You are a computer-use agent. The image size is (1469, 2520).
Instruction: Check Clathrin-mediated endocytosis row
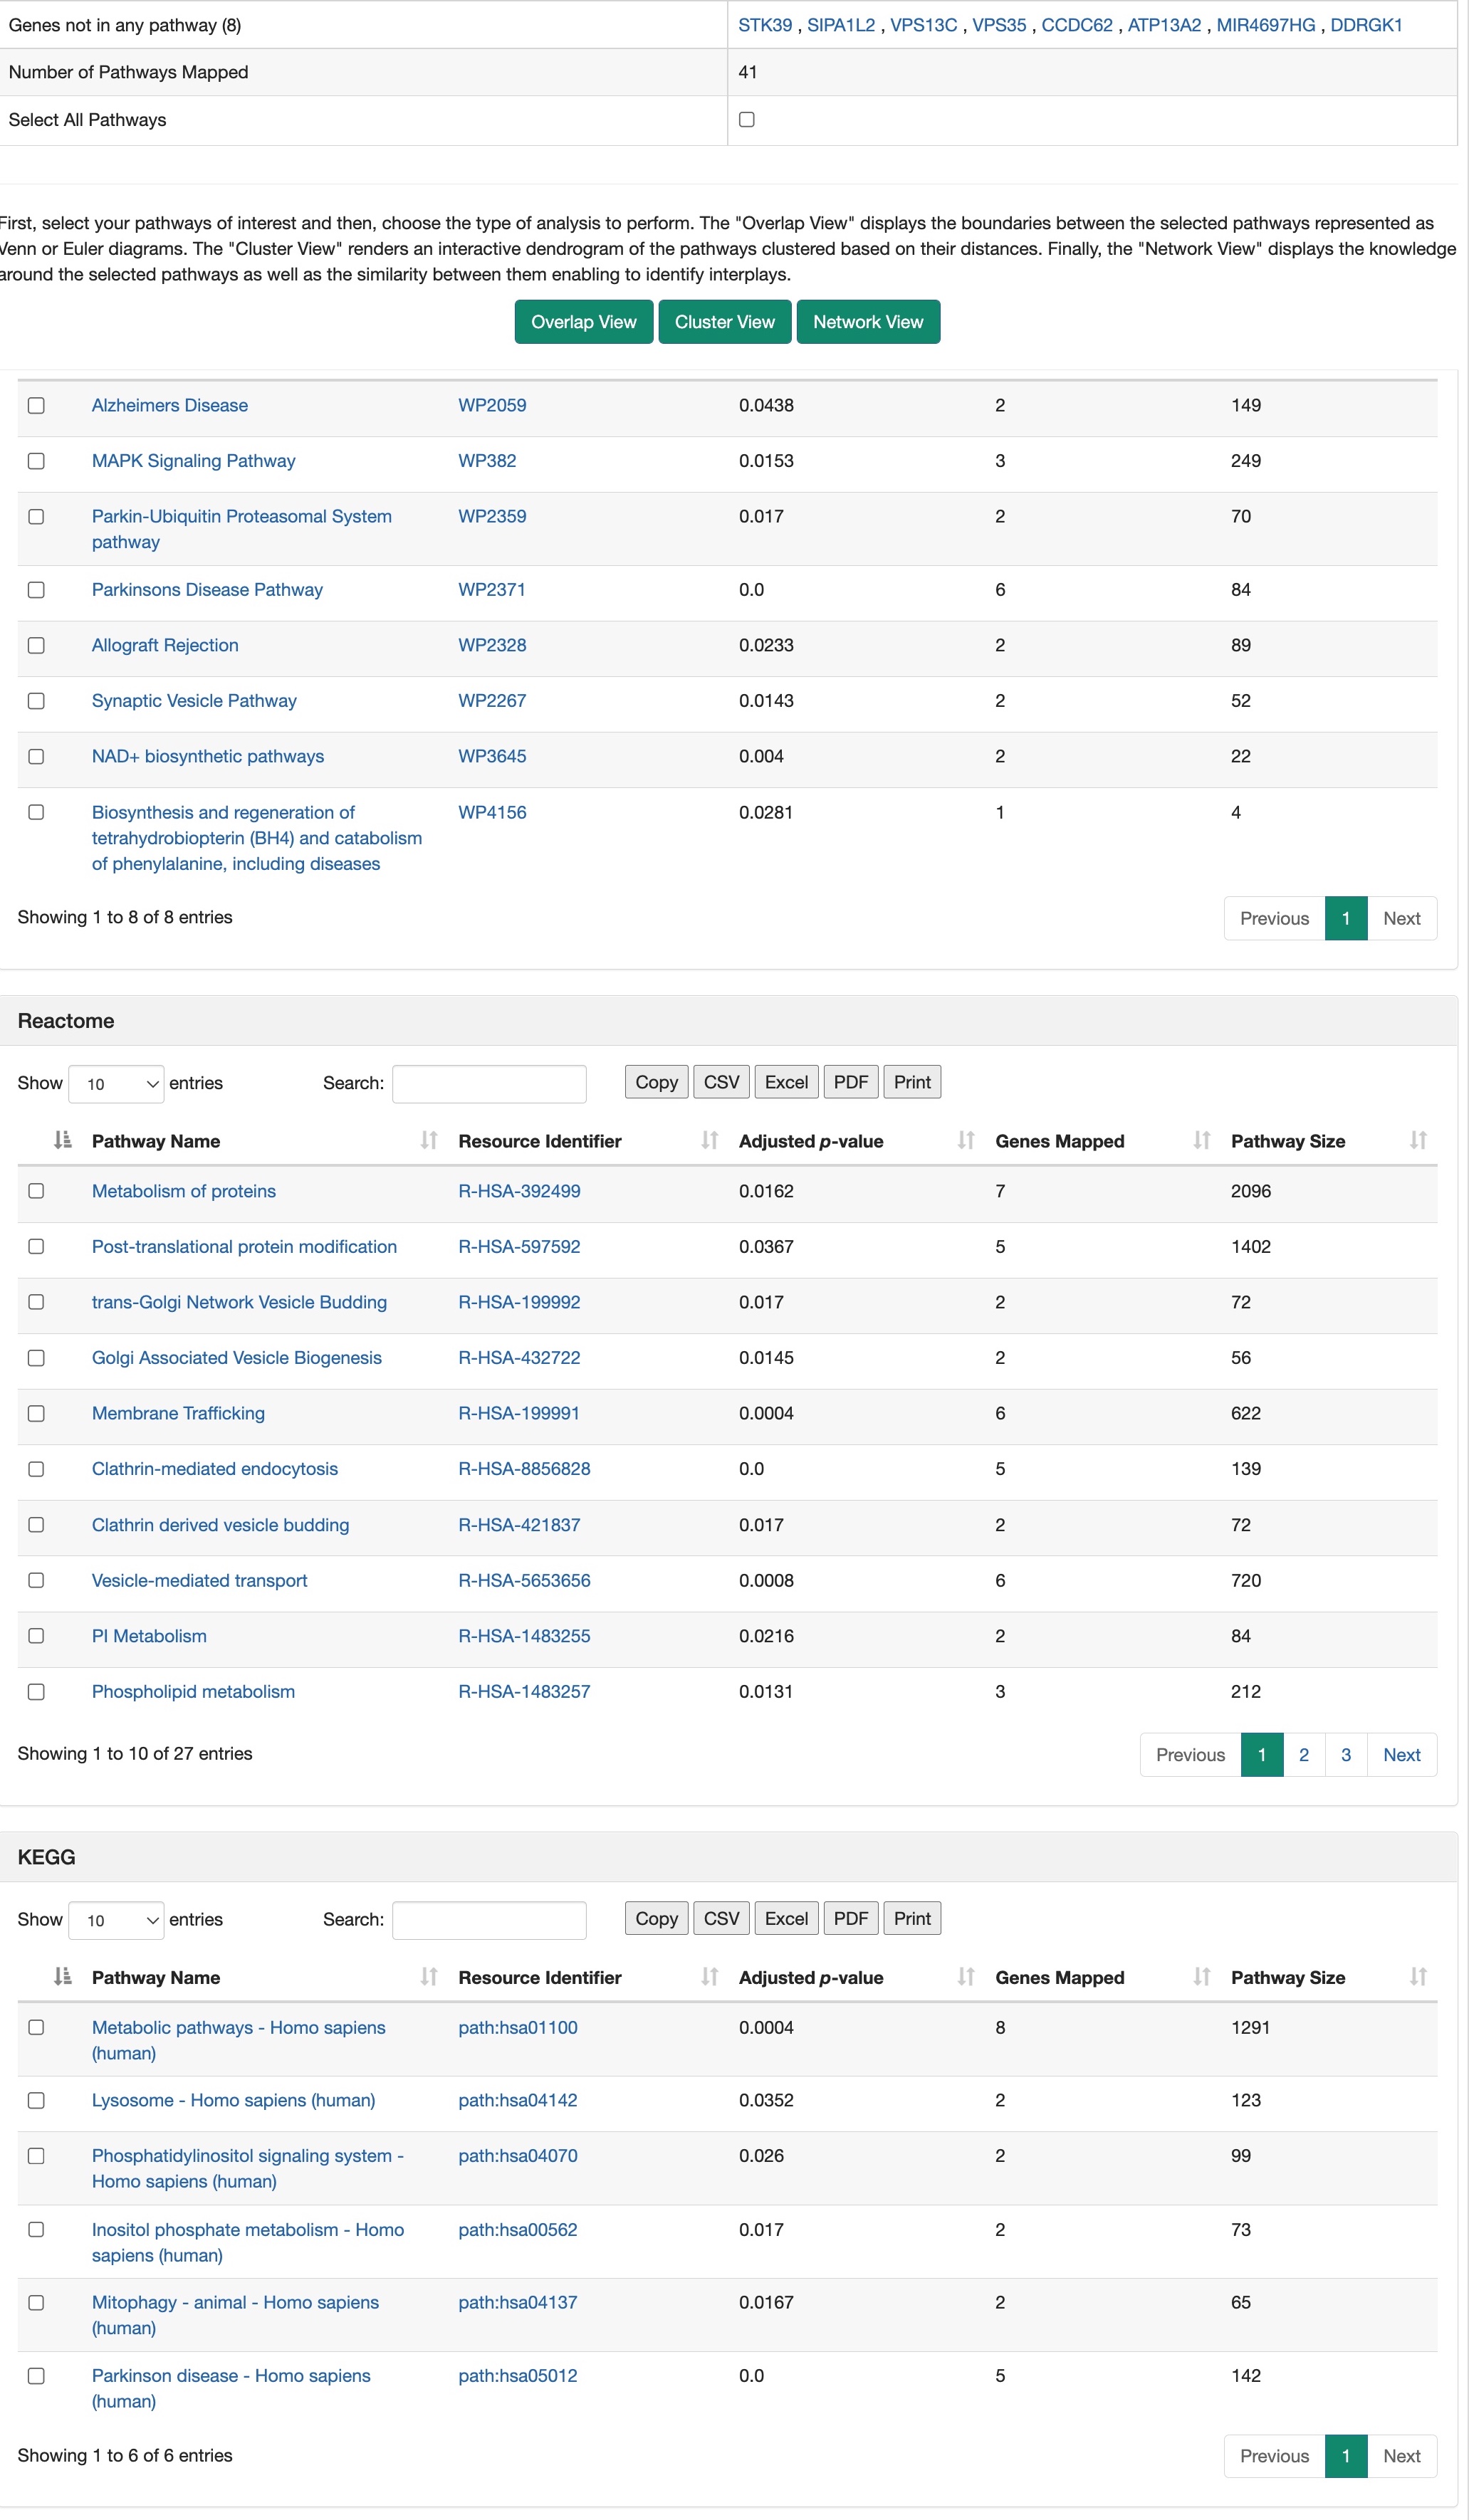[x=36, y=1469]
